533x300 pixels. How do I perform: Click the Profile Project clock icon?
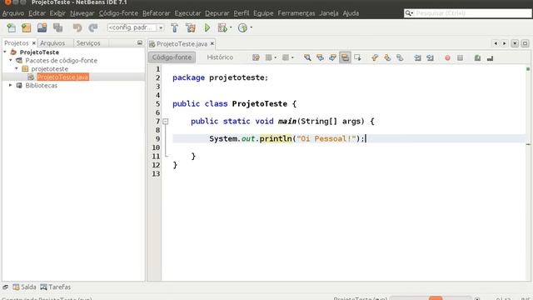(242, 27)
